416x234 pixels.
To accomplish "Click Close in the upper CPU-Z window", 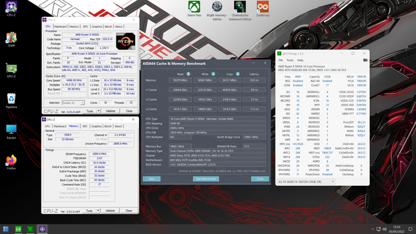I will click(x=129, y=111).
